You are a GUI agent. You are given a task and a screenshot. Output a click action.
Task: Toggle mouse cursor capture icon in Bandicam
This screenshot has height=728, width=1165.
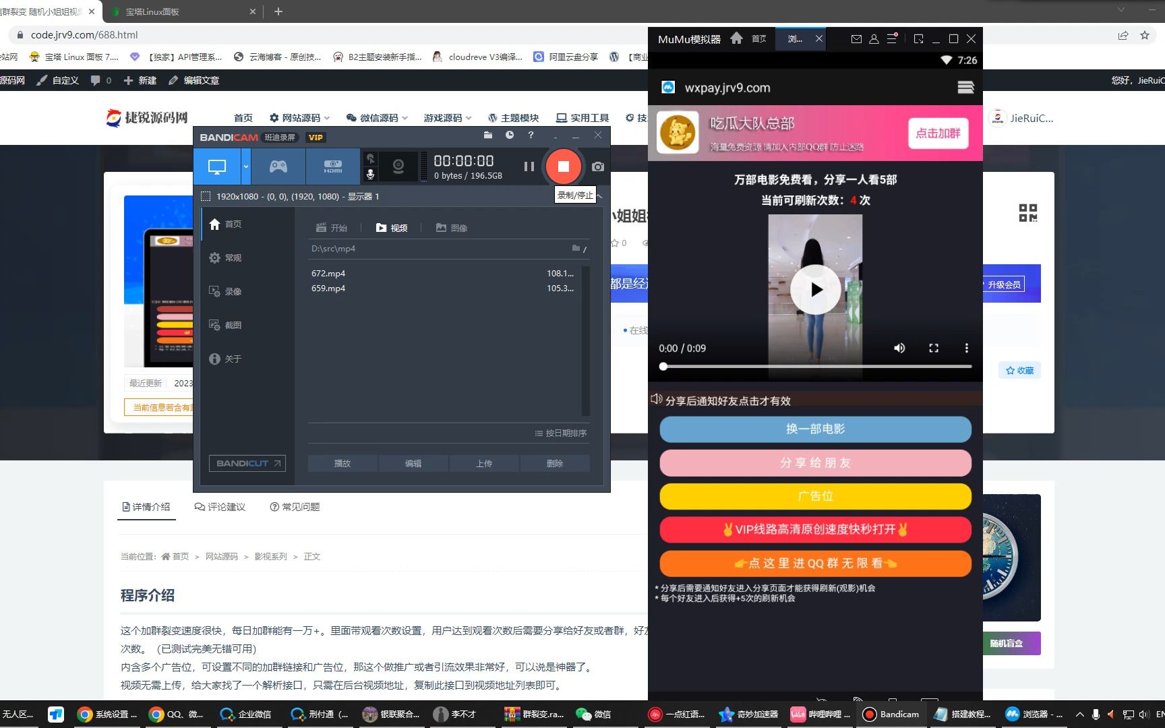[x=370, y=158]
